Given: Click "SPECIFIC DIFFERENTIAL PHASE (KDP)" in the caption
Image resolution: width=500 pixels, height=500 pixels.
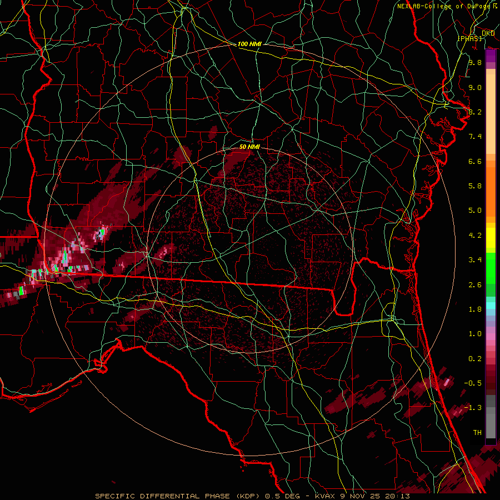Looking at the screenshot, I should 177,496.
